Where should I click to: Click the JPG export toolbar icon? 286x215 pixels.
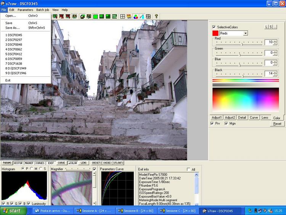point(74,16)
